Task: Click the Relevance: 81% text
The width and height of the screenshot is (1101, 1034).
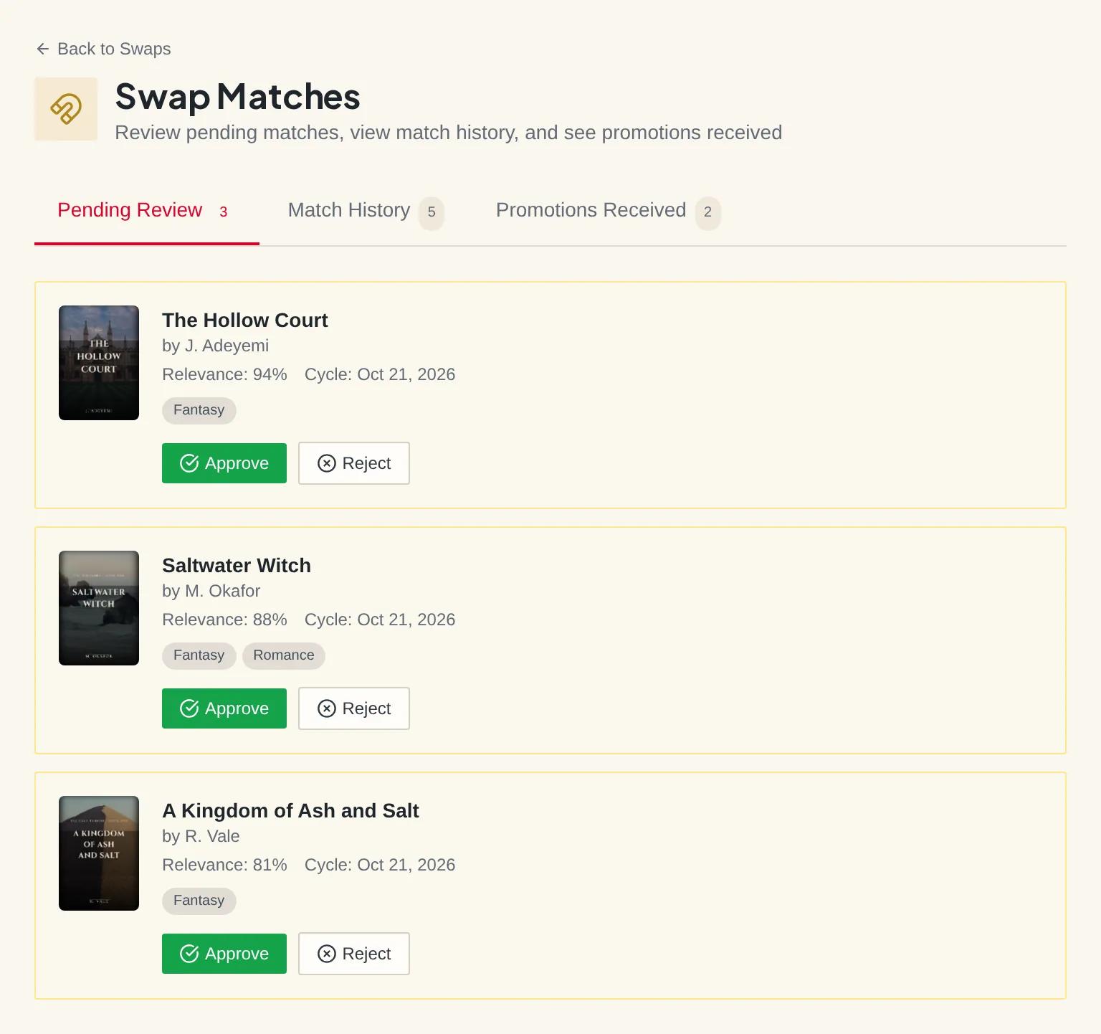Action: [x=224, y=865]
